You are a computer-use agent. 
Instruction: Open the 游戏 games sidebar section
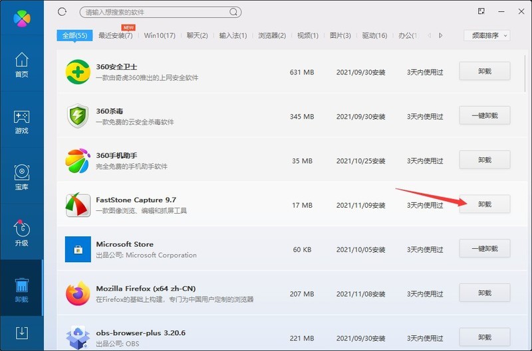coord(22,122)
